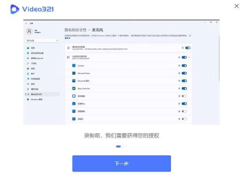243x180 pixels.
Task: Click the user avatar icon in Settings
Action: click(x=29, y=32)
